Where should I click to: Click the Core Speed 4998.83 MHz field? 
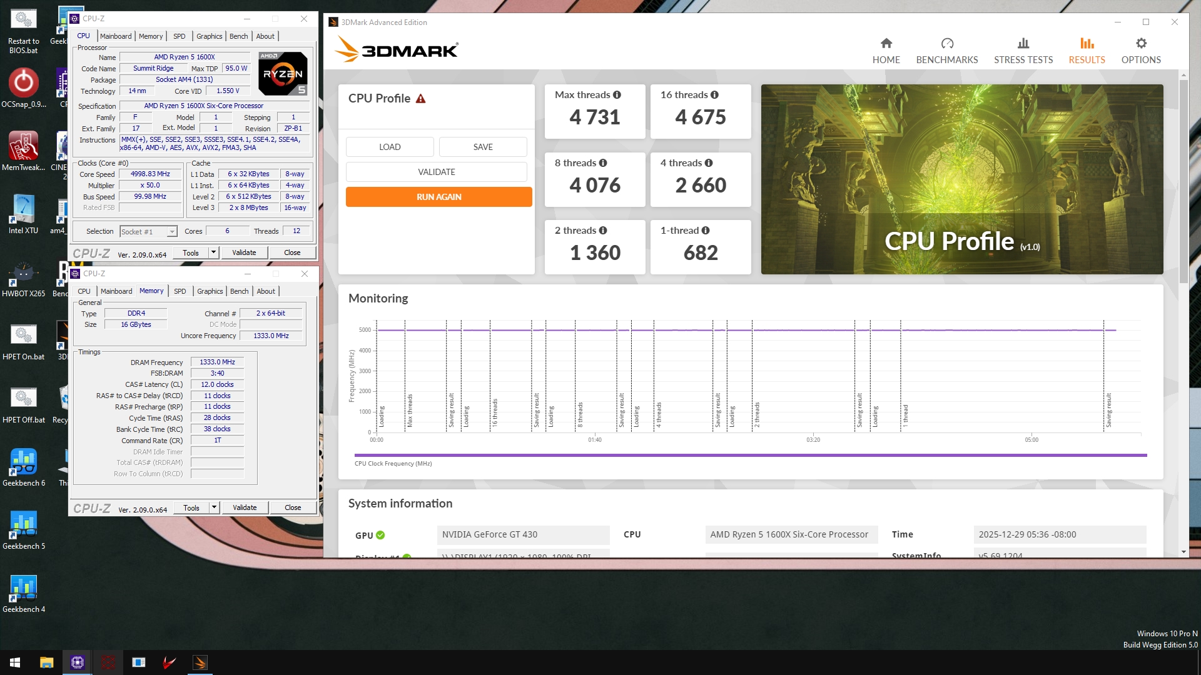[150, 174]
